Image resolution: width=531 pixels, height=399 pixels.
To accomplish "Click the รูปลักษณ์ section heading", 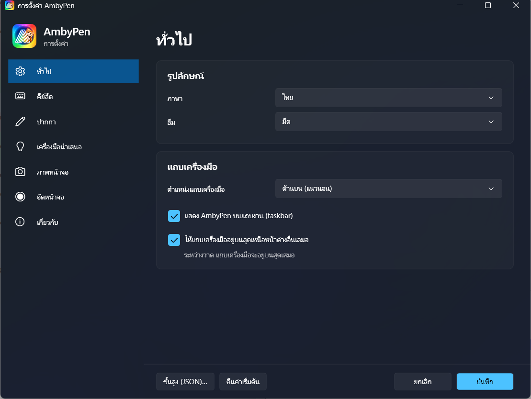I will [x=186, y=76].
